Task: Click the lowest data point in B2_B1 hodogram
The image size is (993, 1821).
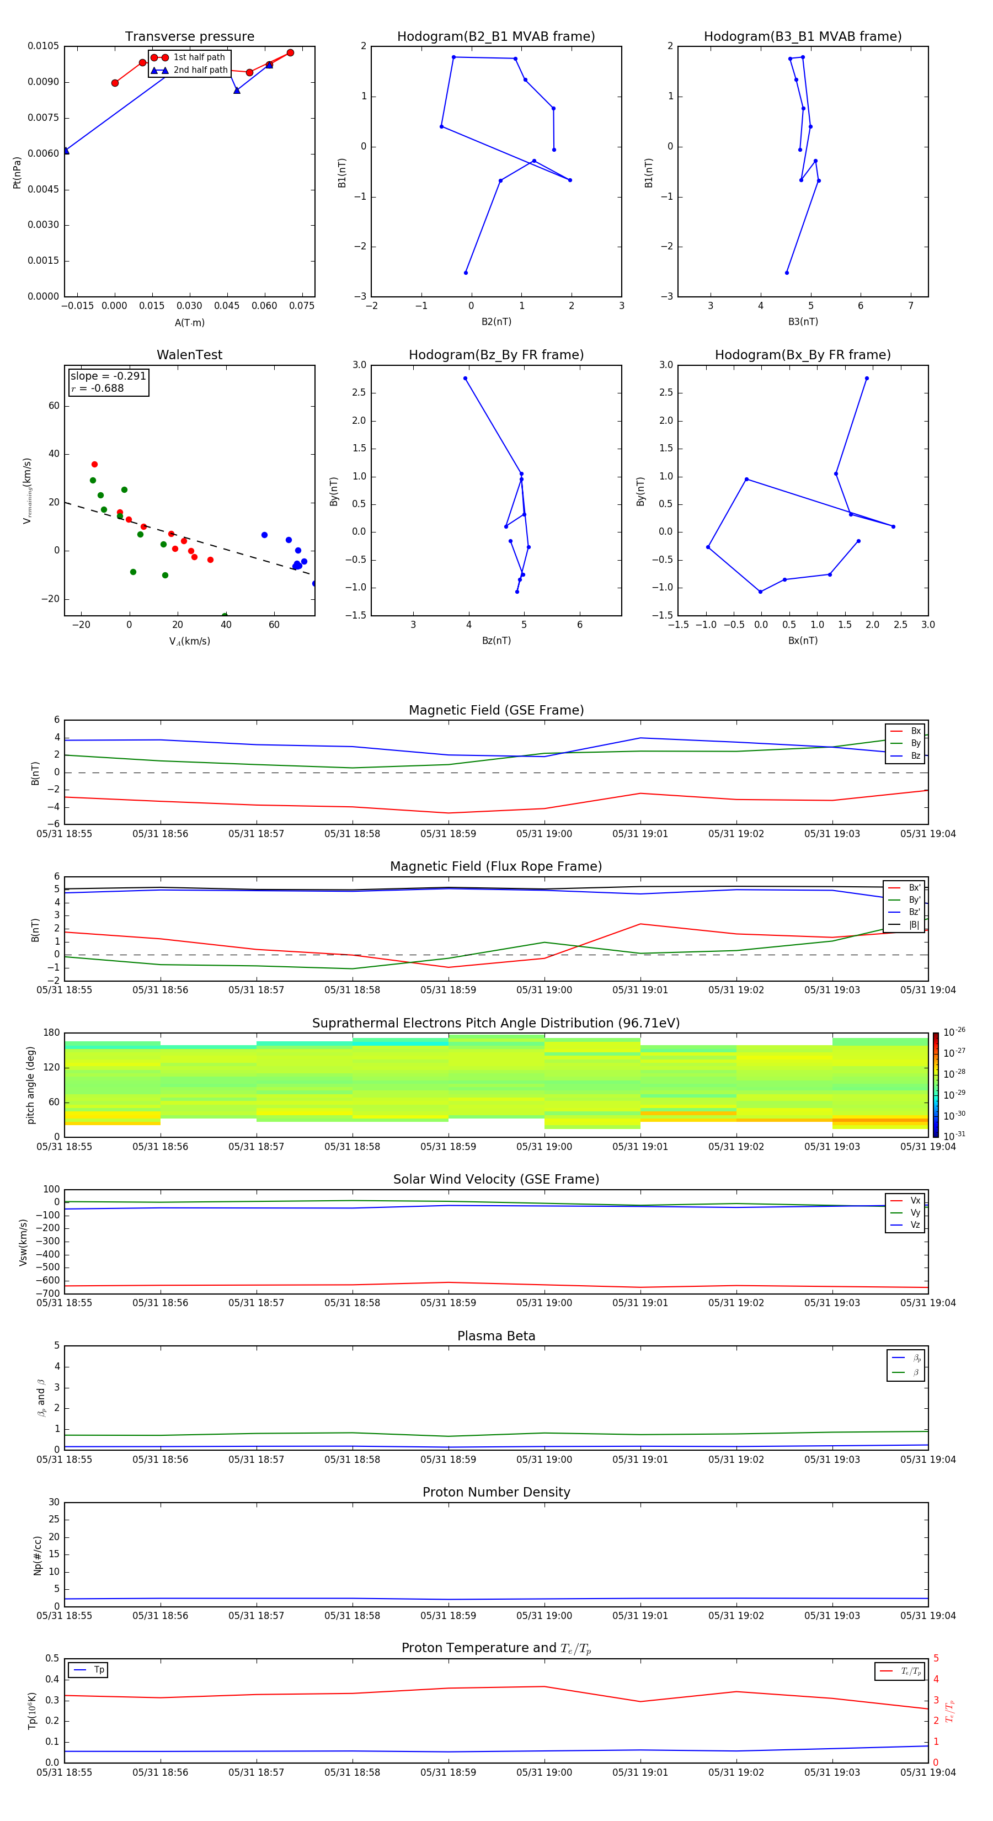Action: [x=466, y=273]
